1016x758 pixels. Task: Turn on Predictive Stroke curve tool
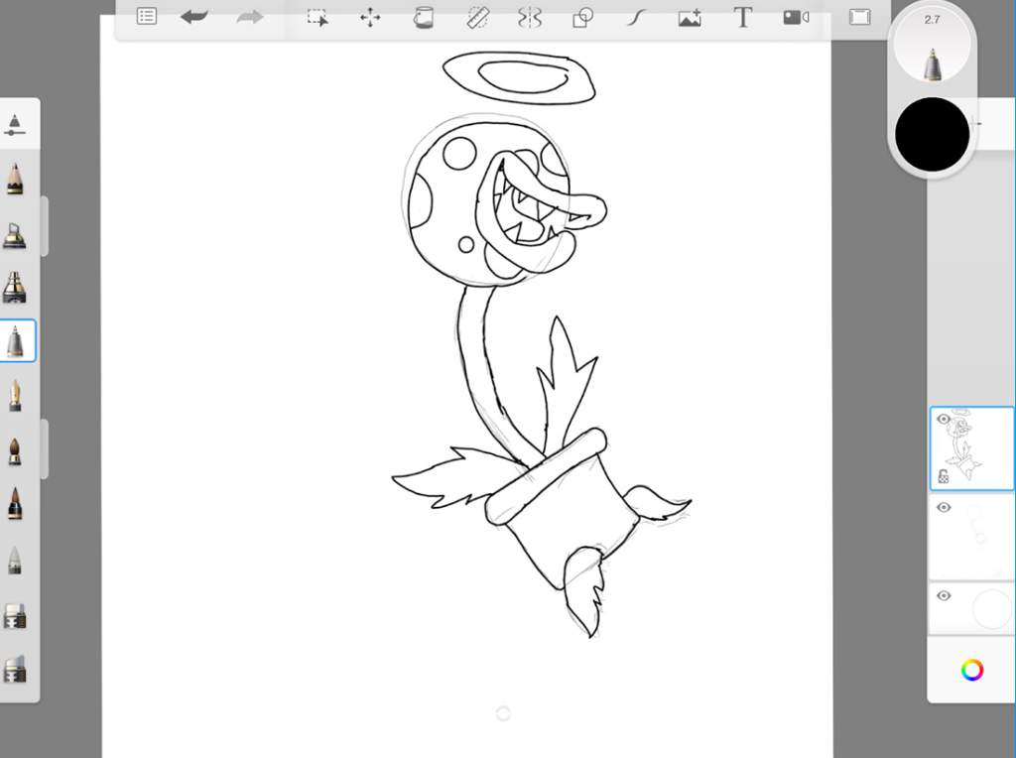click(636, 18)
